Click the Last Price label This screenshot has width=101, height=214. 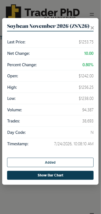(x=16, y=42)
